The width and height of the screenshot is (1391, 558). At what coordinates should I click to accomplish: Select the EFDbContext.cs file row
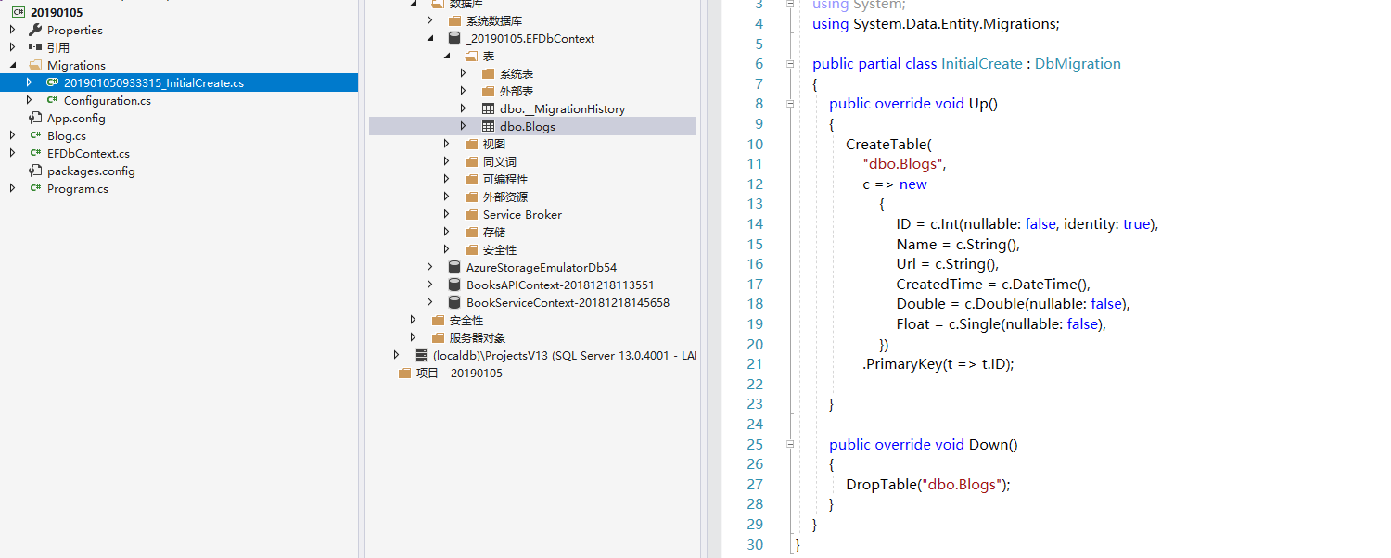click(179, 153)
